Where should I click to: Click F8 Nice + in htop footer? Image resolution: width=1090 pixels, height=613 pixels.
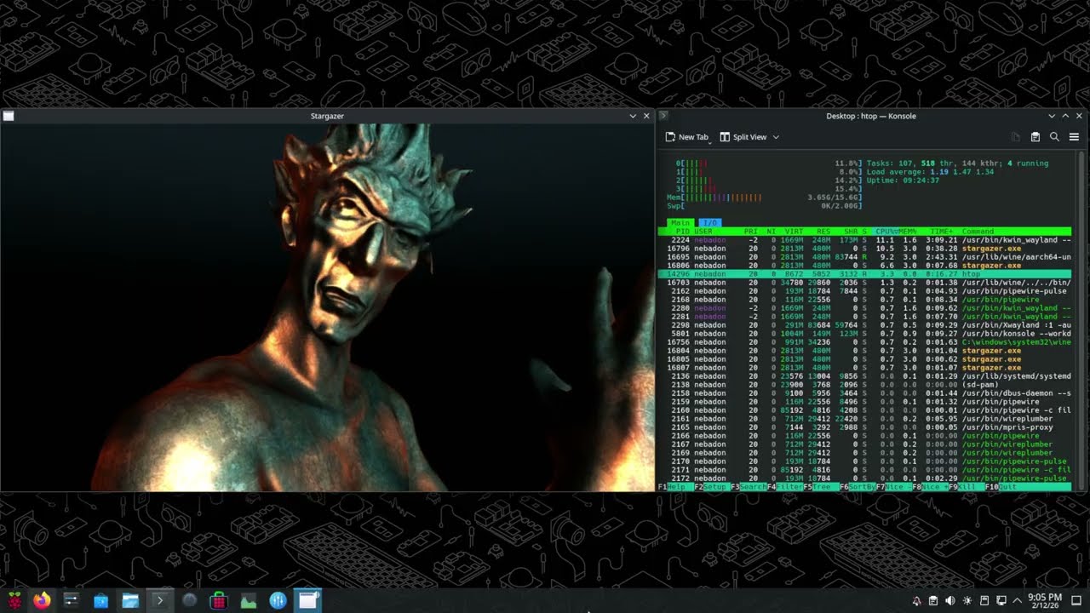(x=930, y=487)
